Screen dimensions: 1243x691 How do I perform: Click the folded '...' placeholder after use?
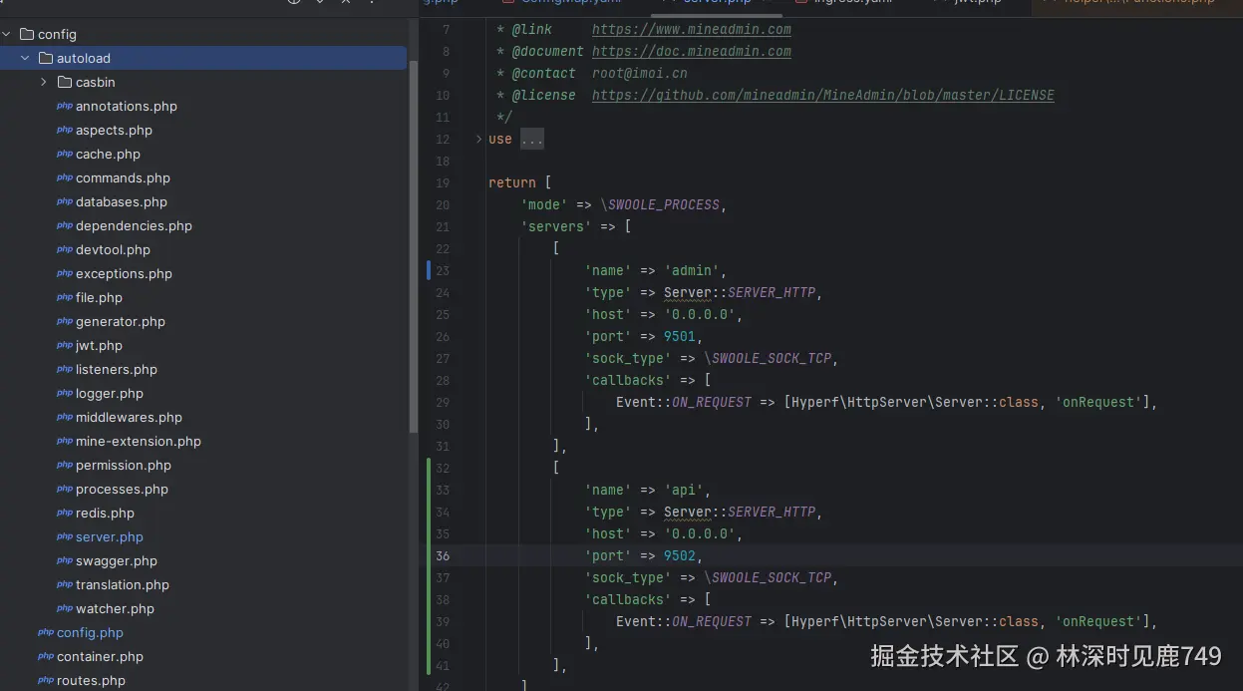(532, 139)
